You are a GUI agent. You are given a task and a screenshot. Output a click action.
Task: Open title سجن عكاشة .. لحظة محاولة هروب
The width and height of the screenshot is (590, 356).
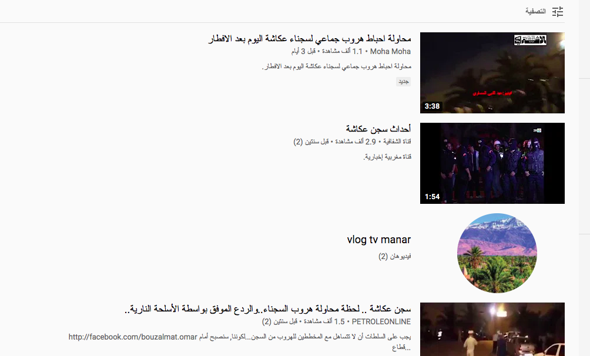[268, 309]
